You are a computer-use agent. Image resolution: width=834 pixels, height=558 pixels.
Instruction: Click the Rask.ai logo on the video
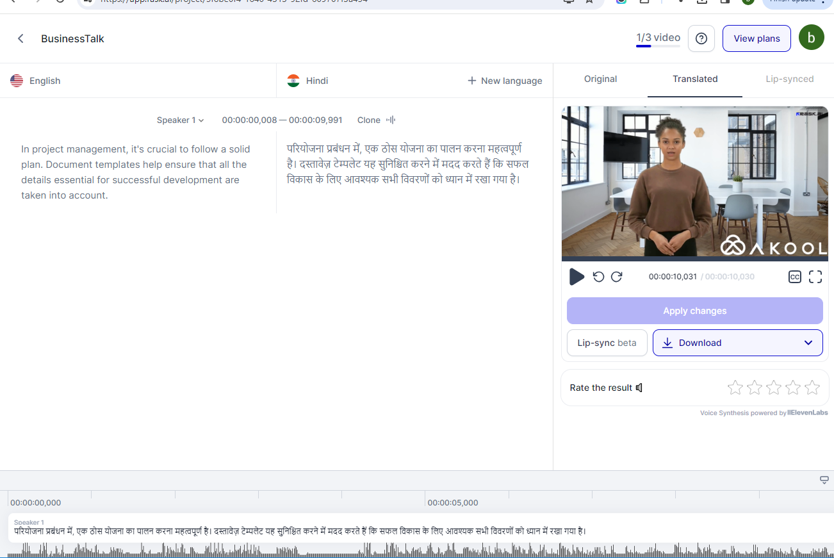tap(808, 112)
